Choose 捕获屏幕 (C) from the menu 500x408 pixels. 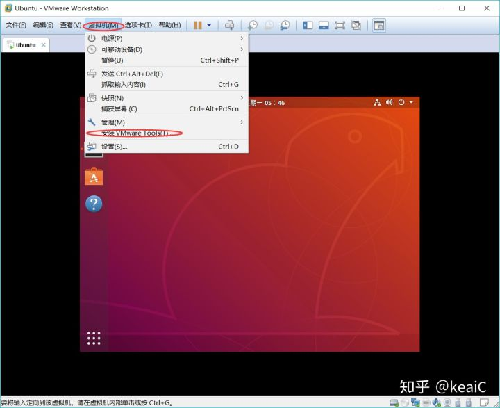167,108
